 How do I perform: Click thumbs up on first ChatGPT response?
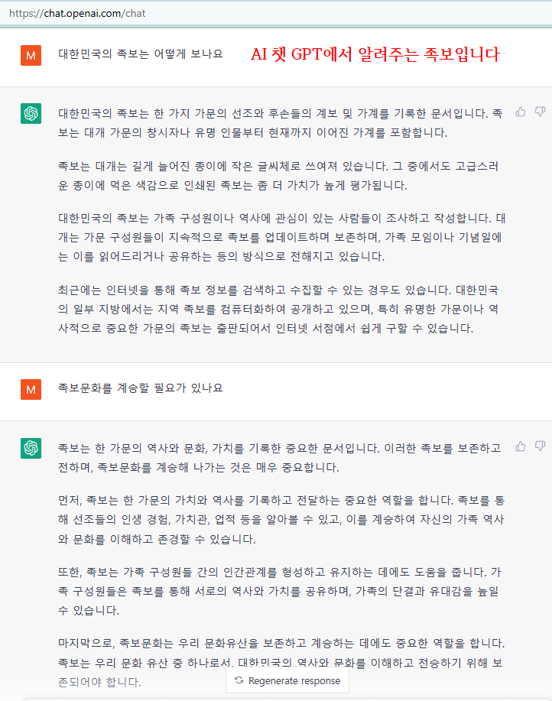point(520,112)
